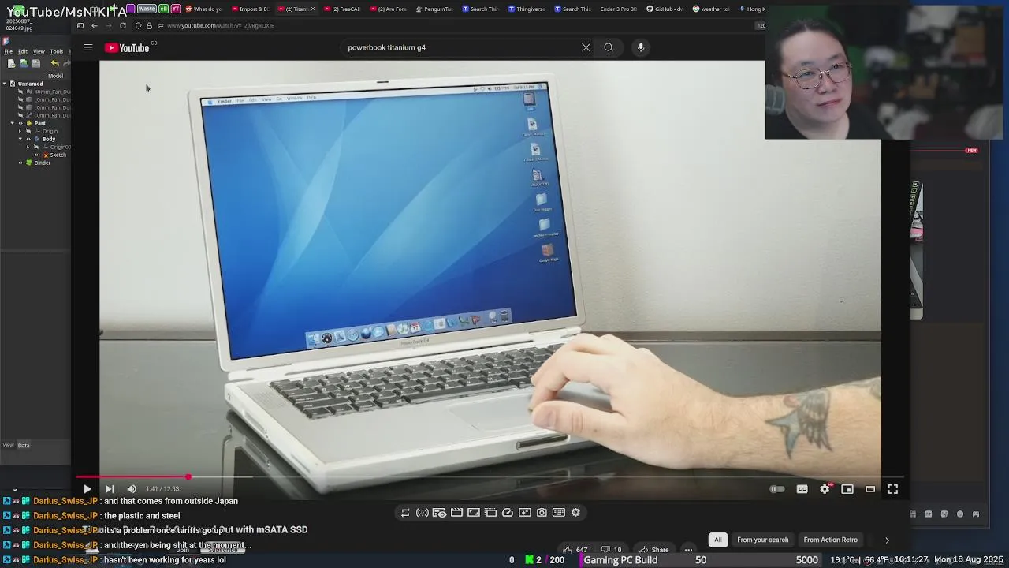The width and height of the screenshot is (1009, 568).
Task: Switch to the (2) FreeCAD browser tab
Action: pos(342,9)
